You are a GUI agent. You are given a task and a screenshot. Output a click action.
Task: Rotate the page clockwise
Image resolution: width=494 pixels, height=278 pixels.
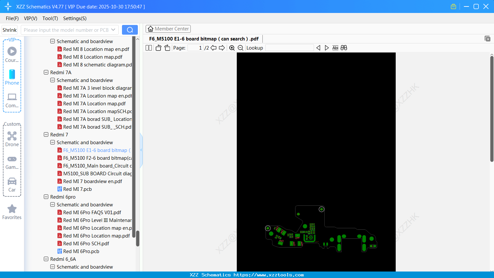[167, 48]
